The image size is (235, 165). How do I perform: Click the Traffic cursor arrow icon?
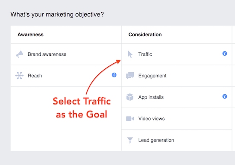pyautogui.click(x=130, y=54)
